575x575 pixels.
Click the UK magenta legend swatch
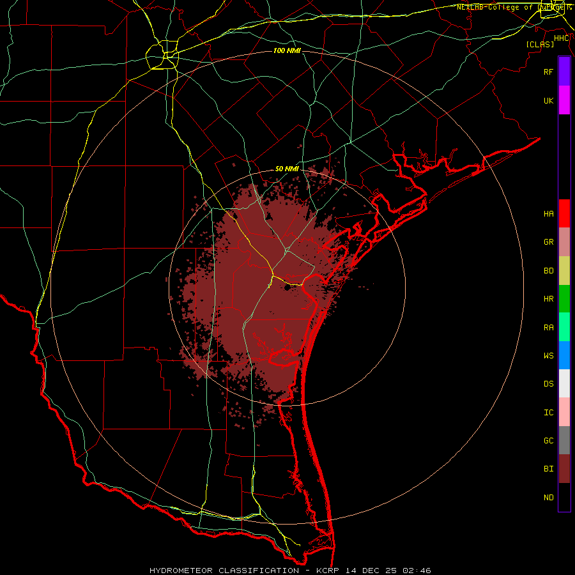(564, 100)
